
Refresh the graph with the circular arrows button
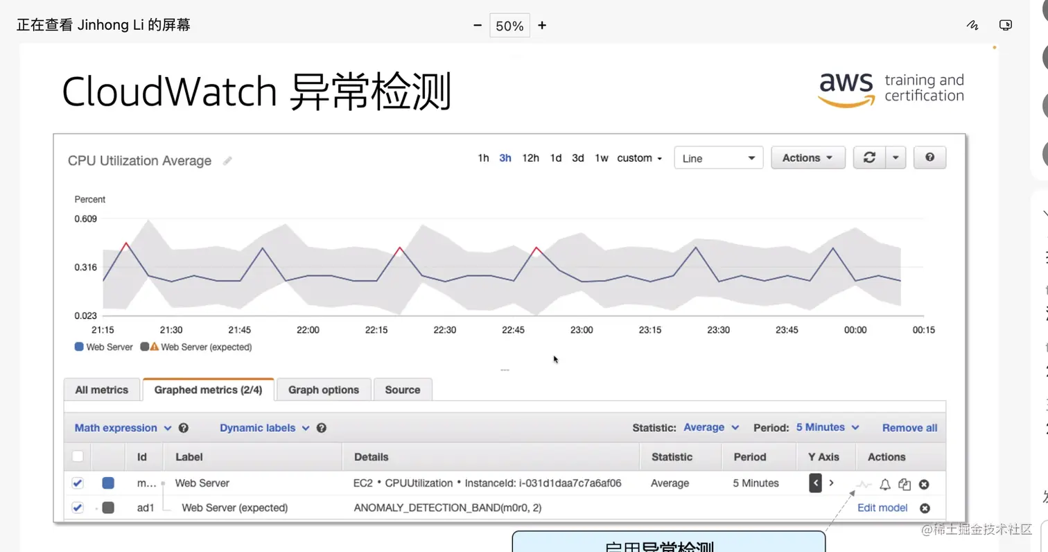tap(869, 157)
